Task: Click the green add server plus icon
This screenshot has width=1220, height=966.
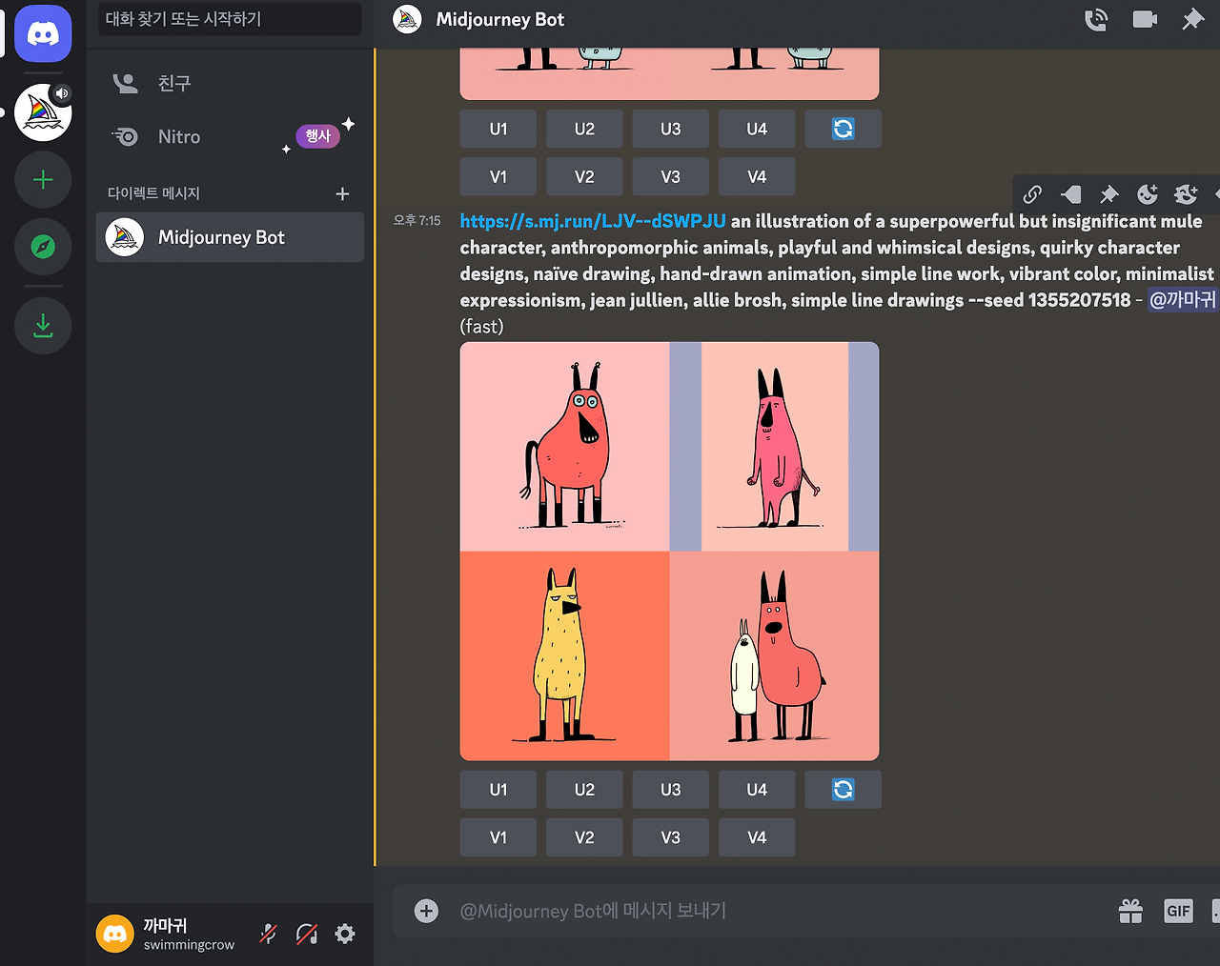Action: point(43,180)
